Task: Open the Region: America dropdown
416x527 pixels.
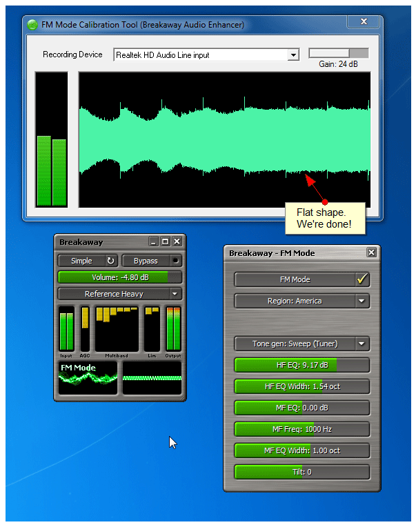Action: tap(362, 301)
